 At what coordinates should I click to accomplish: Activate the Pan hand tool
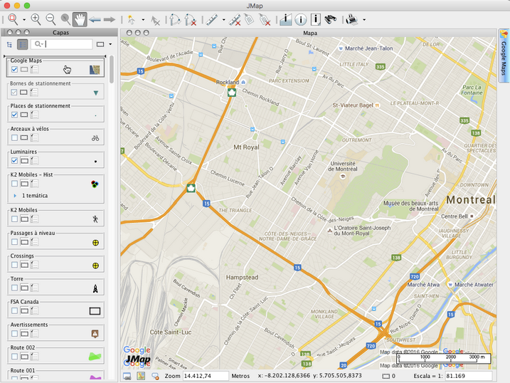(x=80, y=19)
